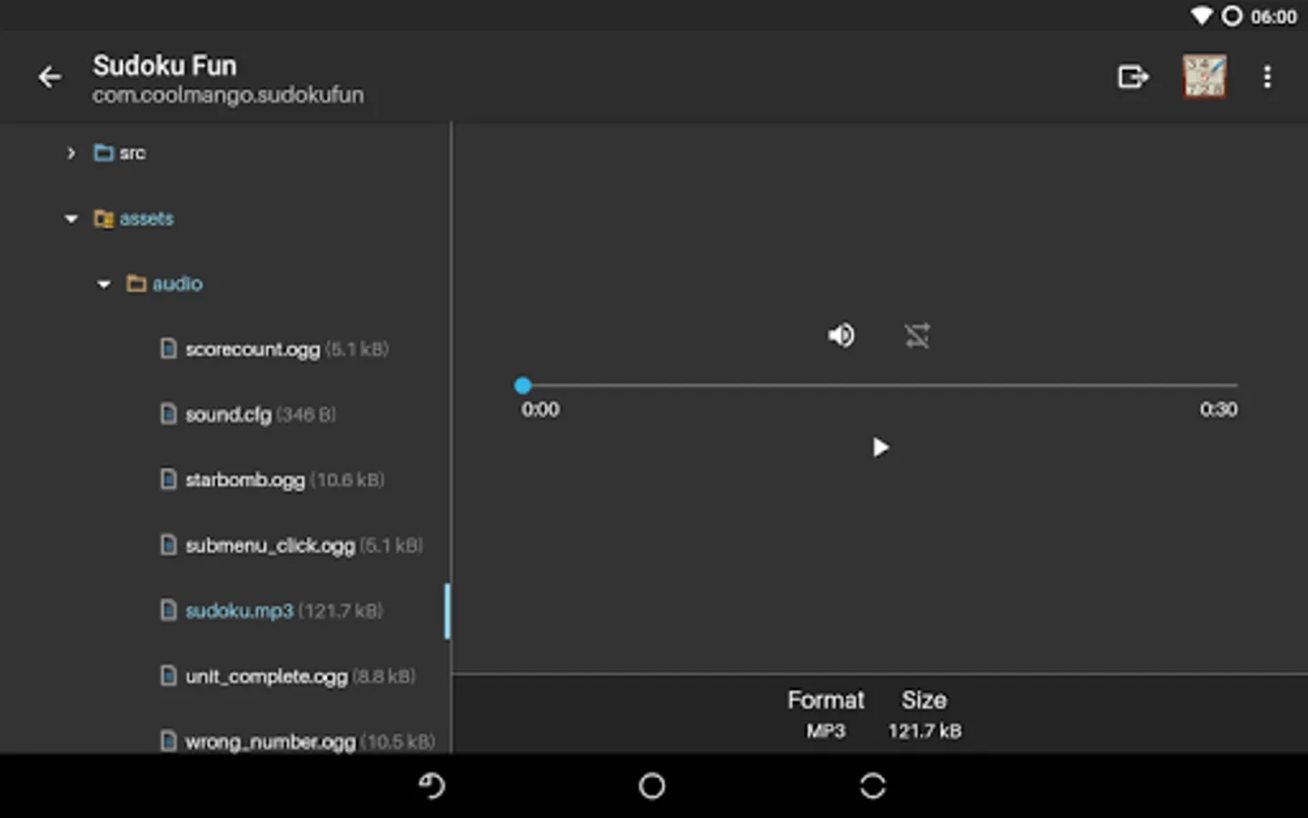The image size is (1308, 818).
Task: Collapse the assets folder
Action: tap(71, 218)
